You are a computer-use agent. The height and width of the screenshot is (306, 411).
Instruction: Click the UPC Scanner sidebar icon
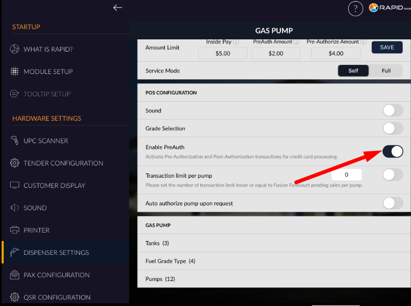coord(14,141)
